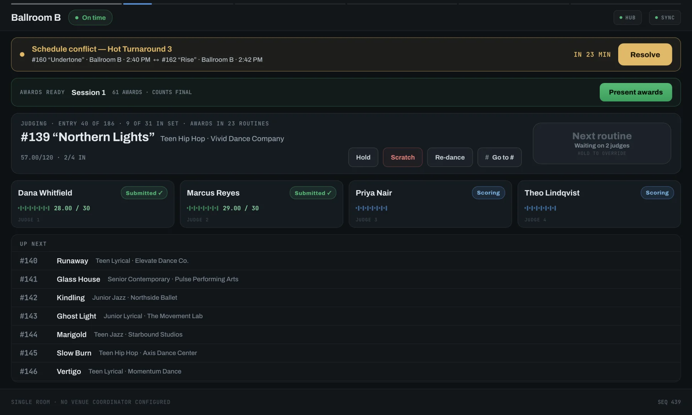
Task: Click the Schedule conflict Hot Turnaround 3 heading
Action: coord(102,49)
